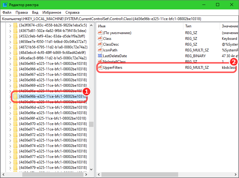This screenshot has width=239, height=178.
Task: Open the Справка menu
Action: [72, 12]
